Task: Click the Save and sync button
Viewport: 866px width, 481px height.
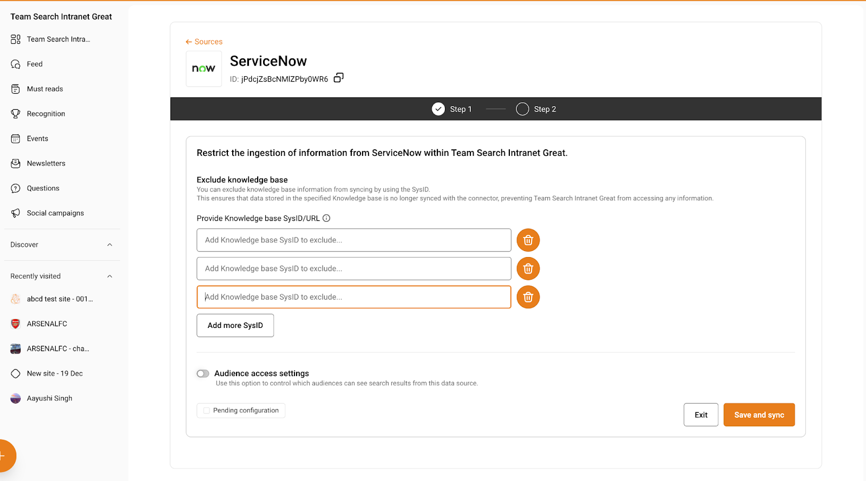Action: click(x=759, y=415)
